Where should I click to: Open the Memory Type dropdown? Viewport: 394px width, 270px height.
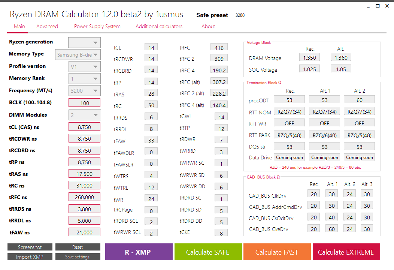78,55
